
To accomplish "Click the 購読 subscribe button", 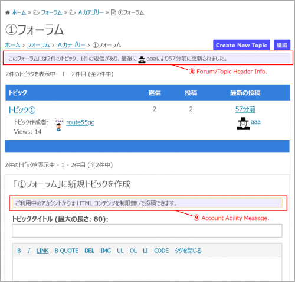I will pos(282,45).
